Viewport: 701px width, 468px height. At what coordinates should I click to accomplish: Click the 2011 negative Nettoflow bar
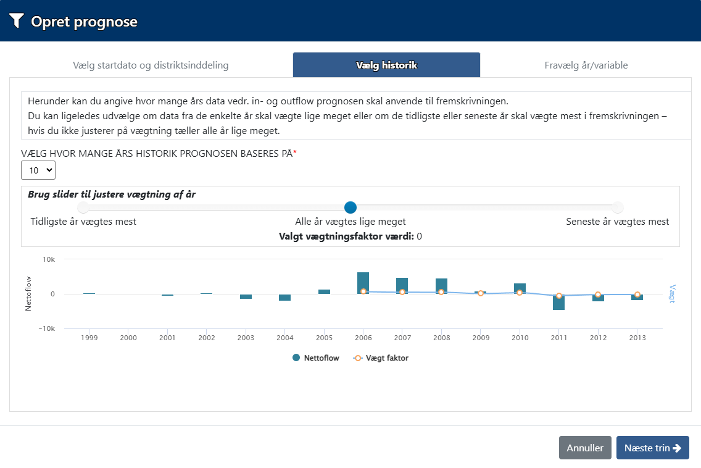click(559, 302)
